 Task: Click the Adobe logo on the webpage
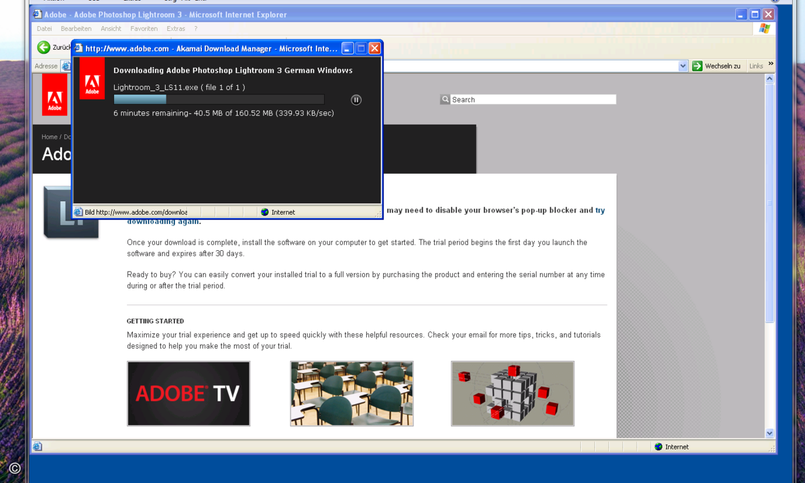(54, 95)
